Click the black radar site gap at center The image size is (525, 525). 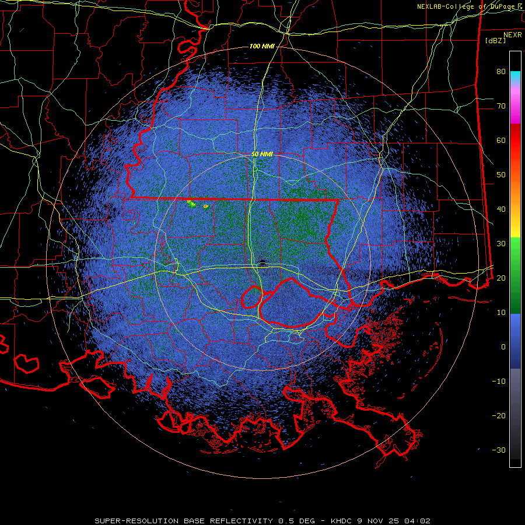click(x=262, y=261)
